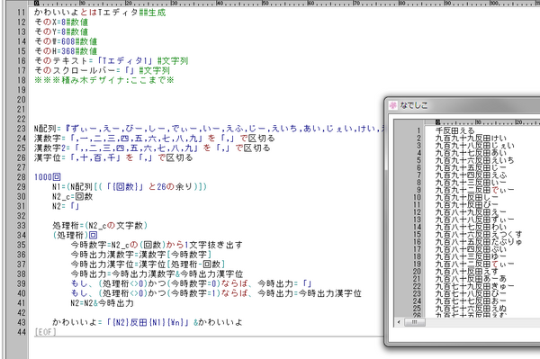Click code line そのW=608#数値
Viewport: 540px width, 359px height.
pos(66,41)
